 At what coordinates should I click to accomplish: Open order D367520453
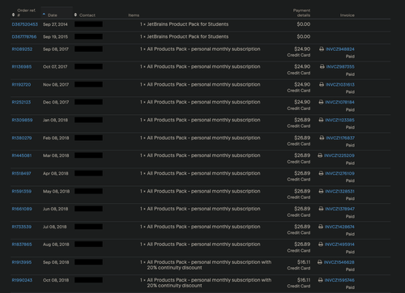click(x=25, y=24)
